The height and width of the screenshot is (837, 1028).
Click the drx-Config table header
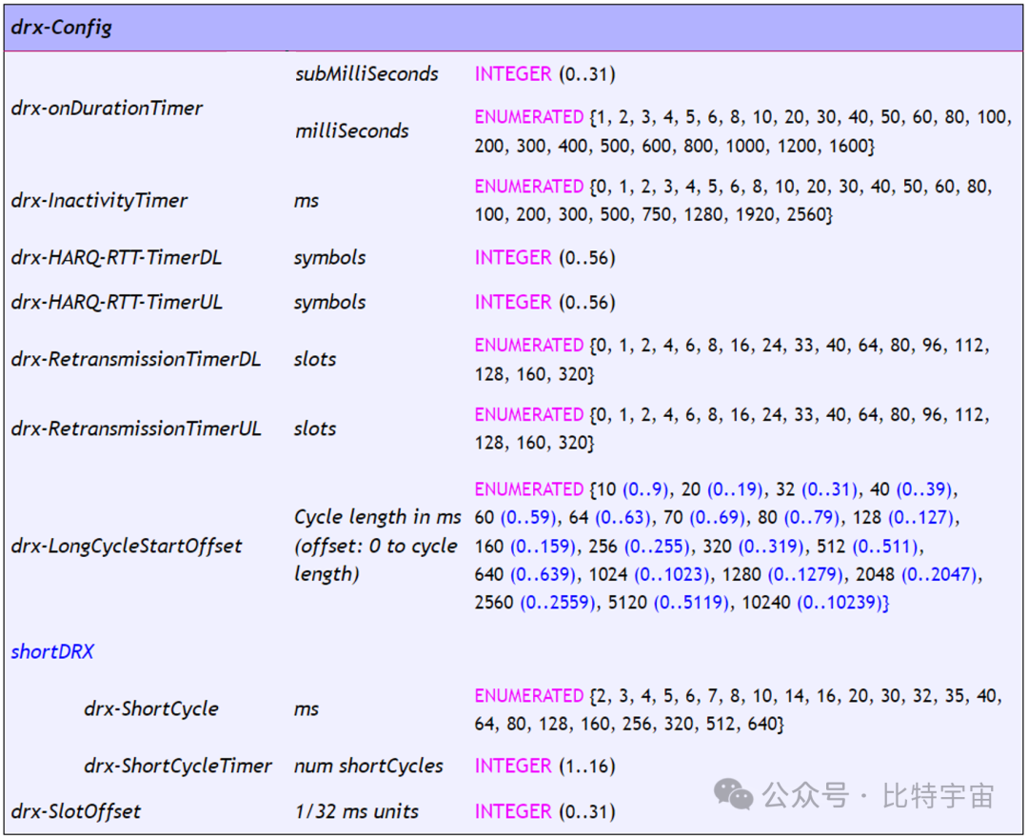pyautogui.click(x=513, y=29)
